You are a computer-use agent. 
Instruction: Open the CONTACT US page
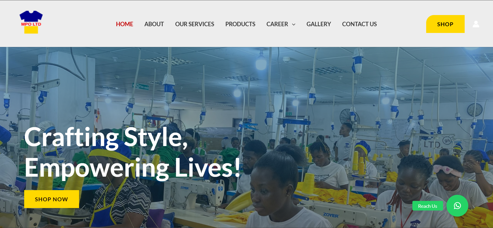pos(359,24)
